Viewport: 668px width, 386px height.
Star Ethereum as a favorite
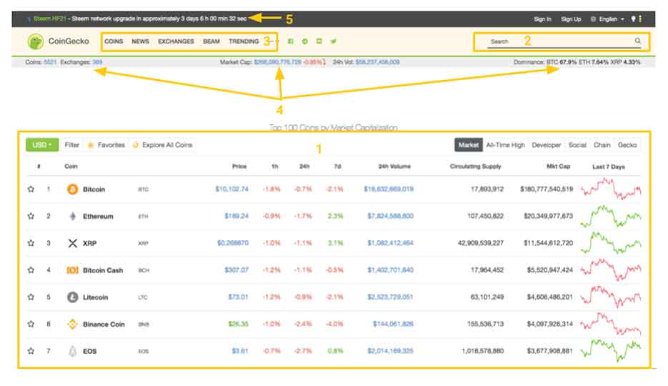click(x=31, y=216)
